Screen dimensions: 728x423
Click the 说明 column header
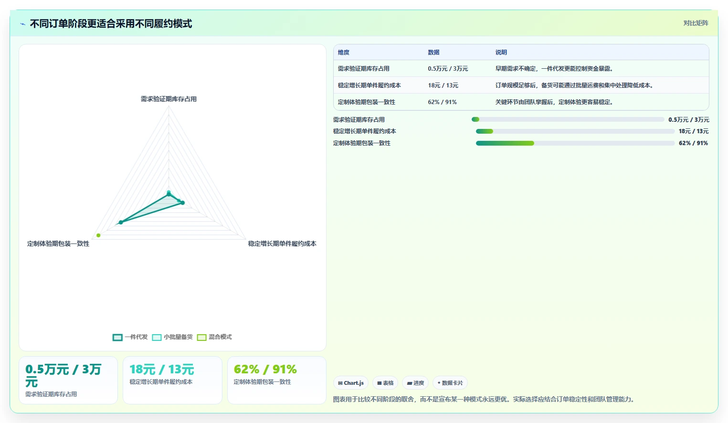[501, 53]
